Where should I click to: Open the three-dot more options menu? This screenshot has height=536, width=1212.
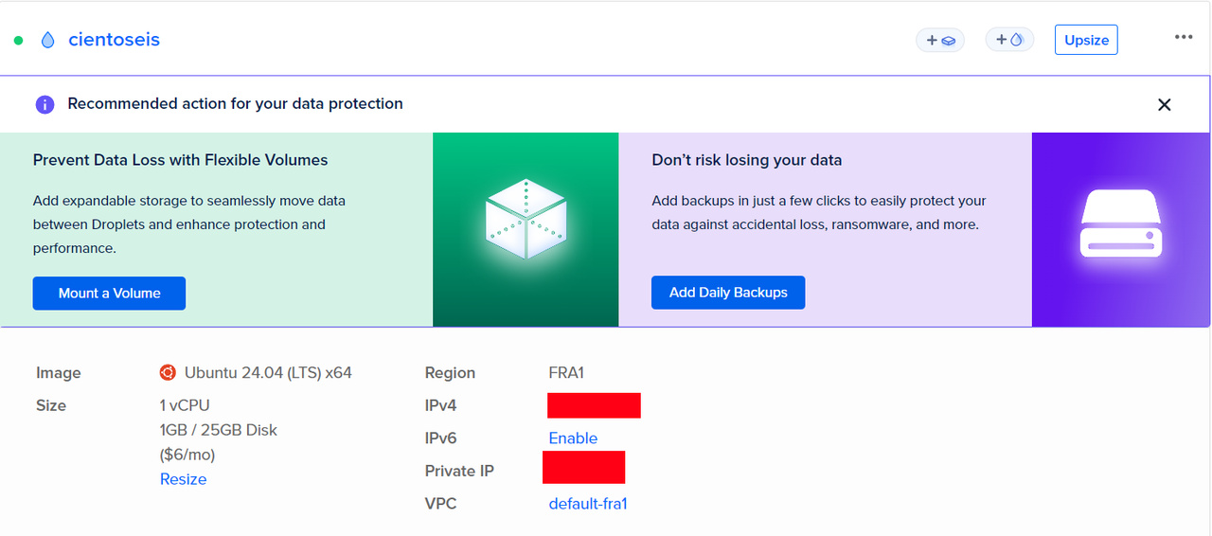click(x=1184, y=37)
